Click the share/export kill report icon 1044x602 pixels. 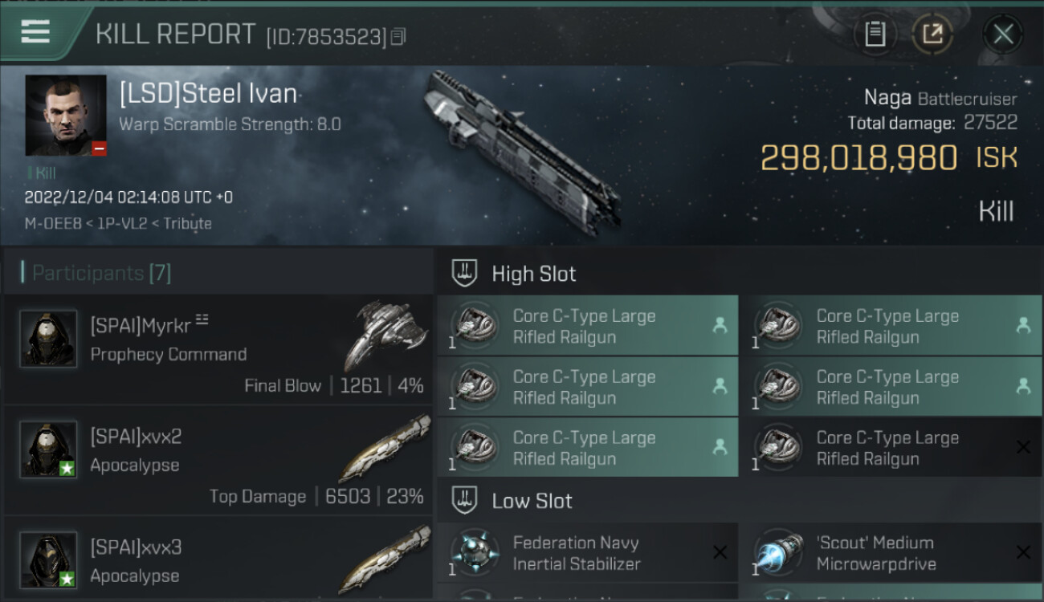[x=932, y=35]
